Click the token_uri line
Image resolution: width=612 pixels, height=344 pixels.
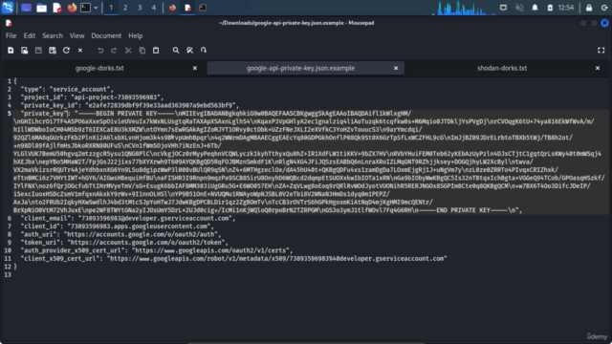coord(124,243)
